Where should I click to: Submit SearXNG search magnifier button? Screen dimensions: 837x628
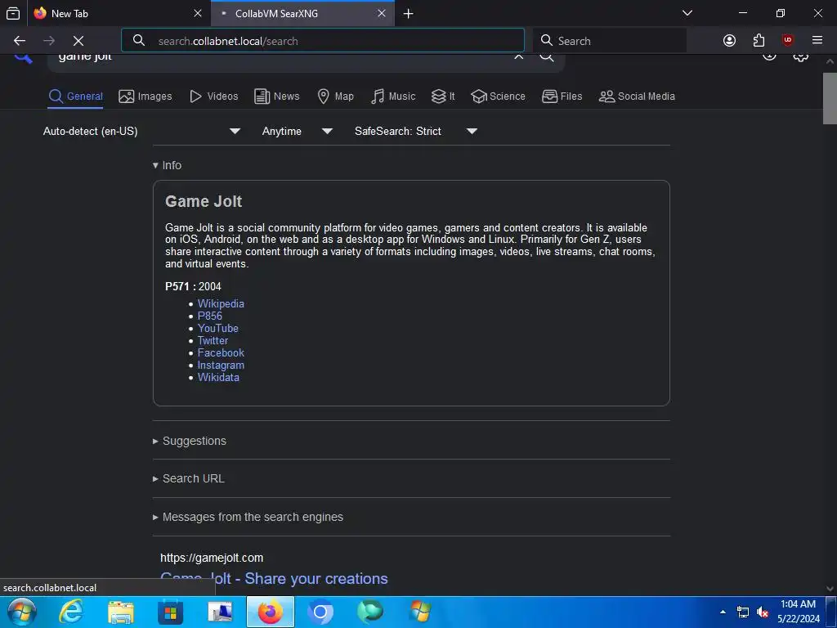(x=547, y=56)
